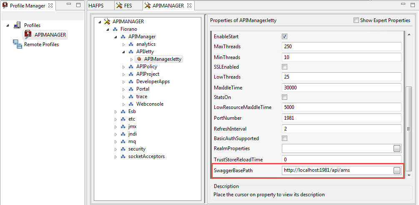Screen dimensions: 419x205
Task: Click the MaxThreads value field
Action: [x=341, y=47]
